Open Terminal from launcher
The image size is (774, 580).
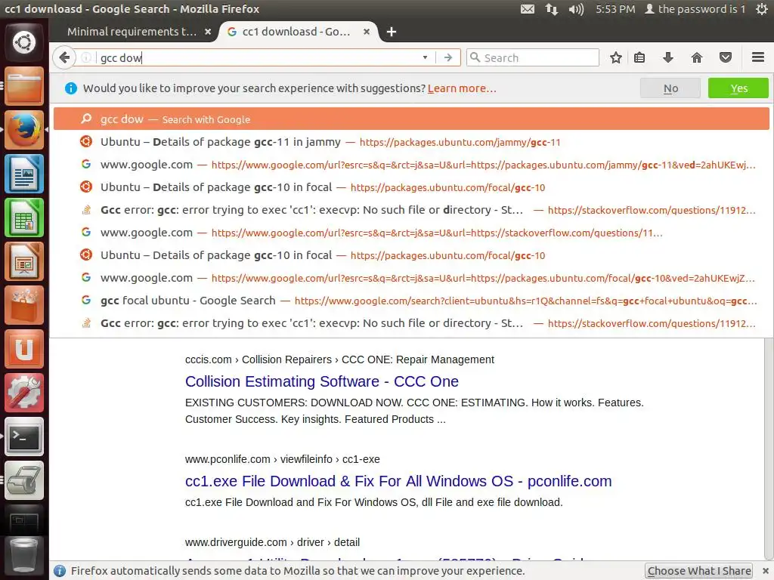24,437
